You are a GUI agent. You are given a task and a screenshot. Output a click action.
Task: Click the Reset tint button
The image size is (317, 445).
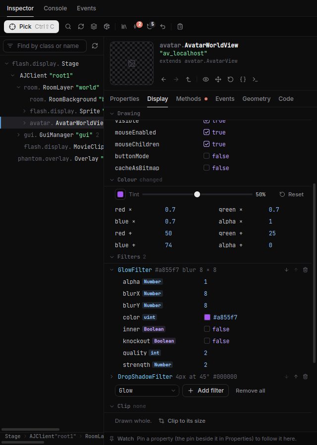(291, 194)
